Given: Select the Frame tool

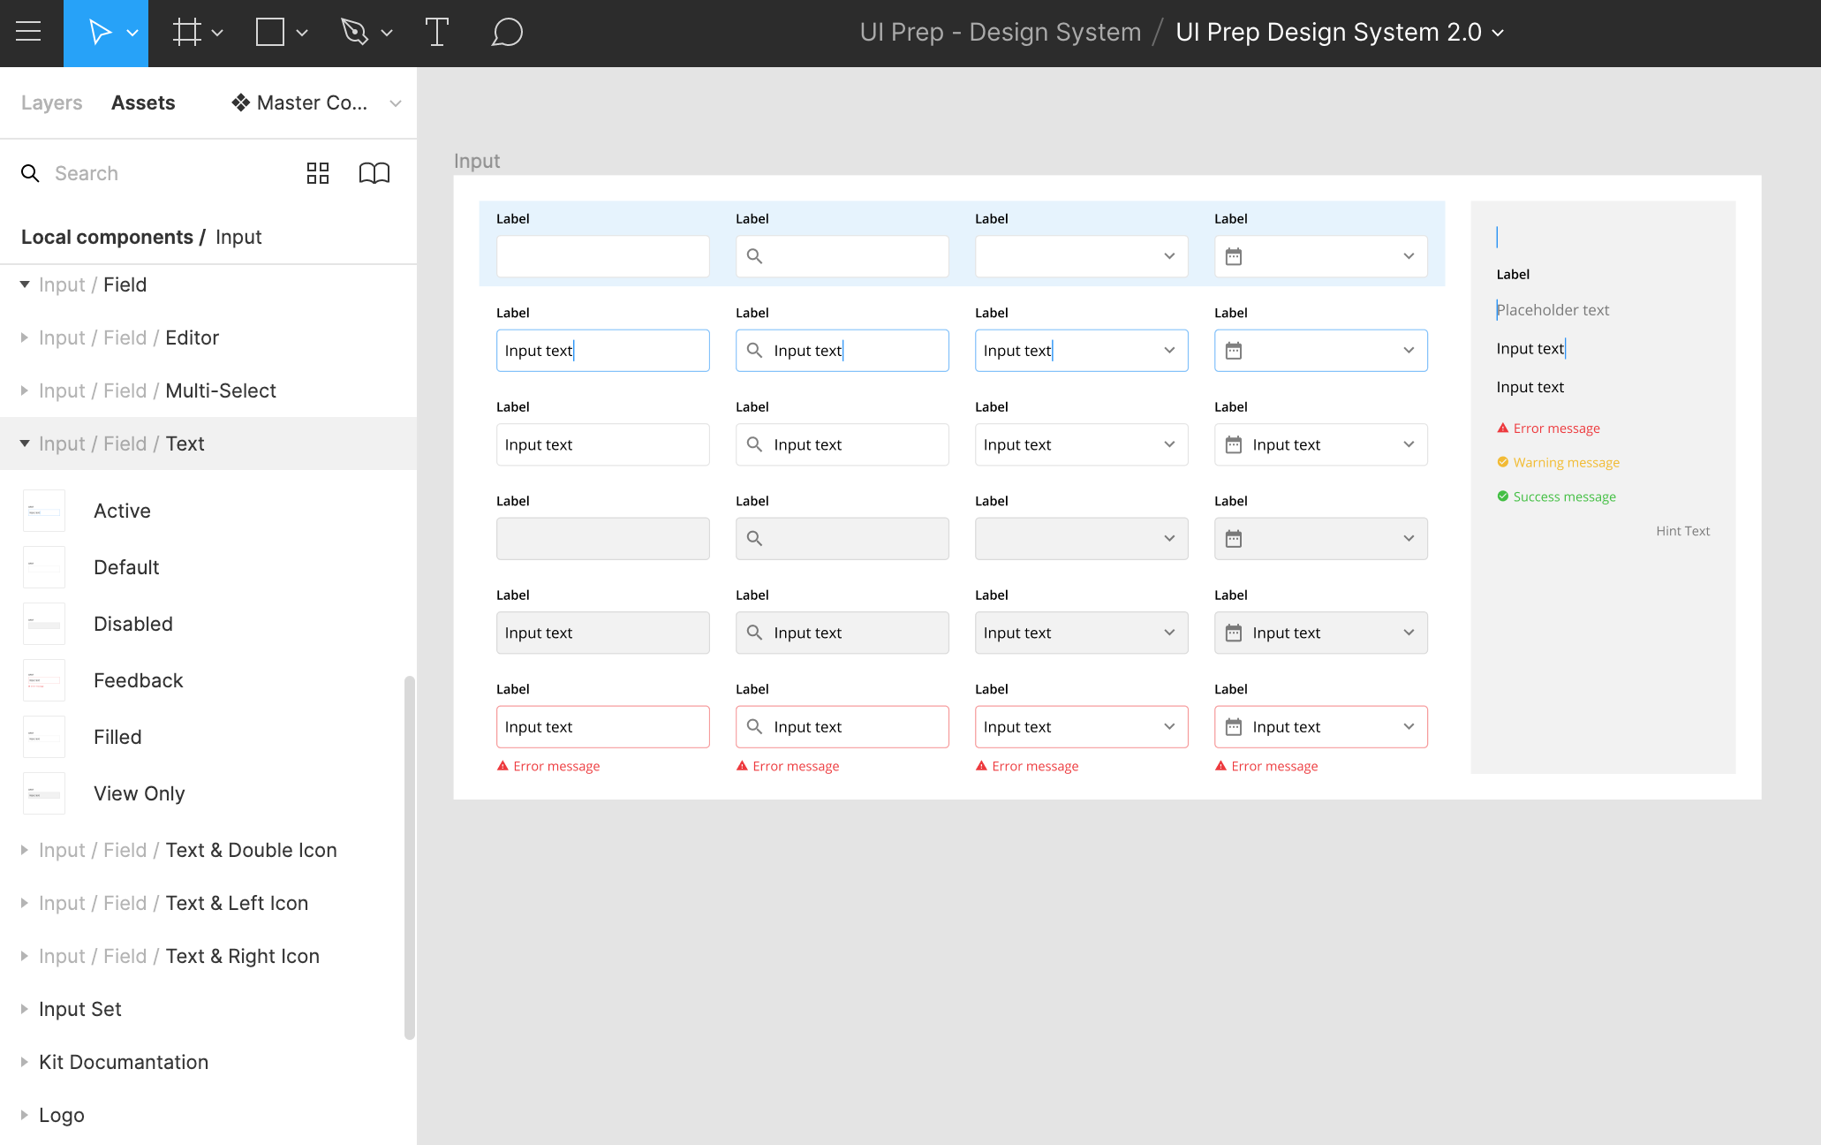Looking at the screenshot, I should click(187, 32).
